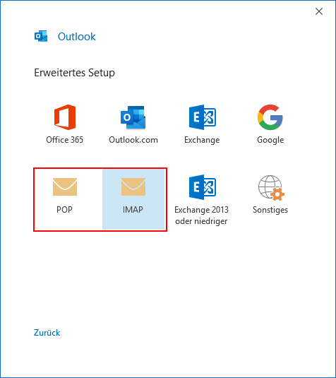Pick the Exchange account icon
The height and width of the screenshot is (378, 336).
click(203, 117)
